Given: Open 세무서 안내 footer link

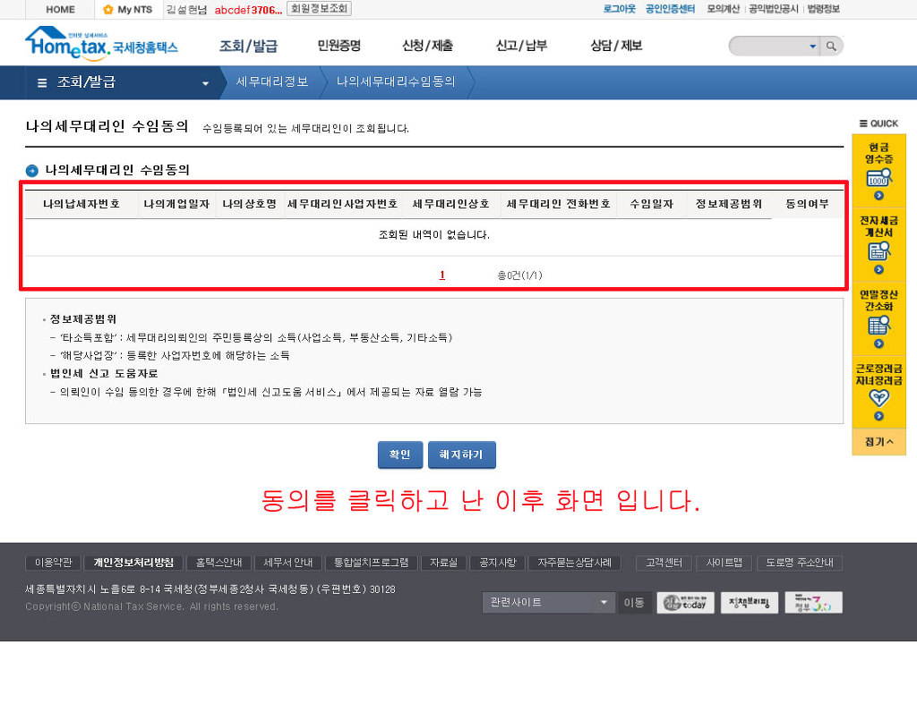Looking at the screenshot, I should [x=287, y=562].
